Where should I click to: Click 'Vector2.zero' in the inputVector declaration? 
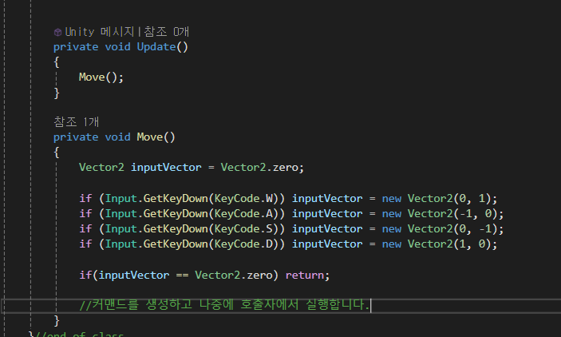click(259, 168)
